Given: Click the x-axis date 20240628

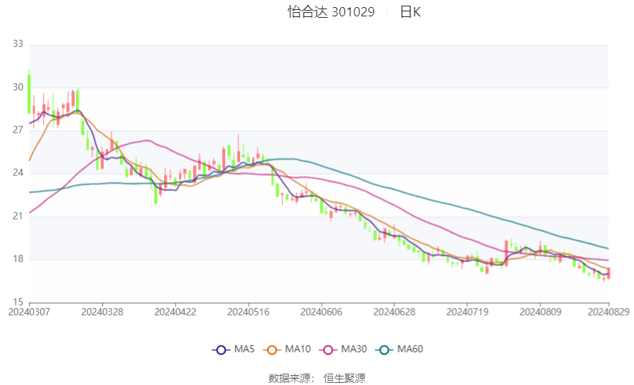Looking at the screenshot, I should click(394, 313).
